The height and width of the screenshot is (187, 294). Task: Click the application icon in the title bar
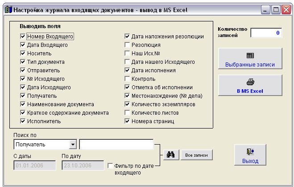coord(8,9)
